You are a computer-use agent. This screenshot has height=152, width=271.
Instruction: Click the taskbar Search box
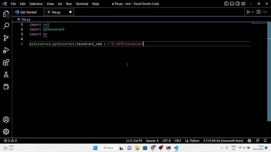[109, 148]
